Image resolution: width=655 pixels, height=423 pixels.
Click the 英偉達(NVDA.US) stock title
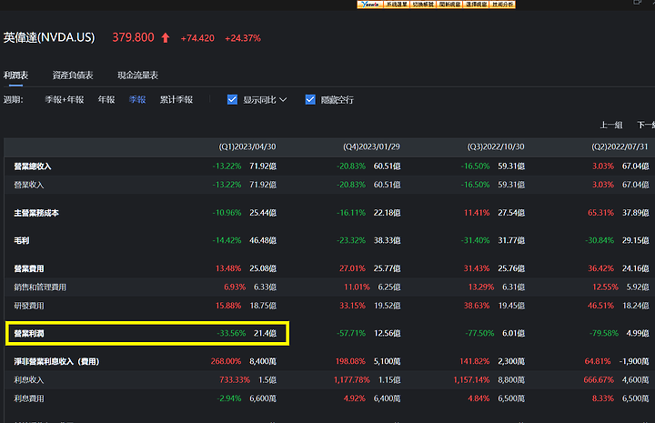point(49,37)
